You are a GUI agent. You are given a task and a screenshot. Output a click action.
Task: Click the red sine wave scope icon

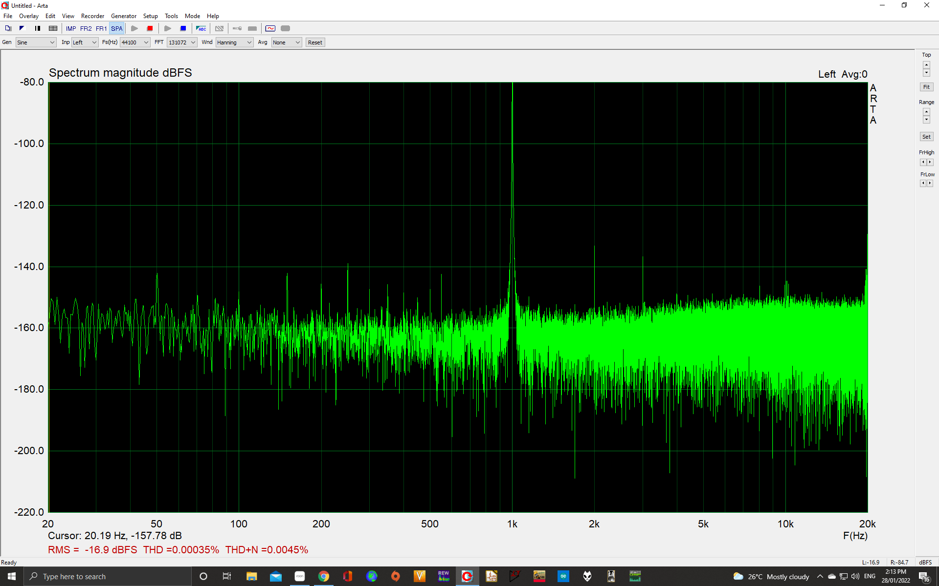[270, 28]
